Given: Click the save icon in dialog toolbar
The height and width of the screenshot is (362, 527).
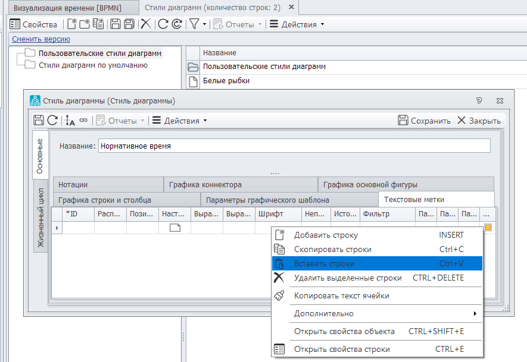Looking at the screenshot, I should 39,121.
